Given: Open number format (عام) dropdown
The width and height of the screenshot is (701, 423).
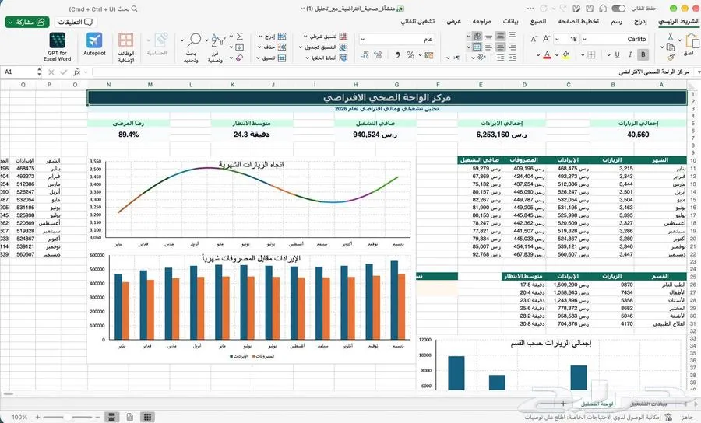Looking at the screenshot, I should pyautogui.click(x=363, y=39).
